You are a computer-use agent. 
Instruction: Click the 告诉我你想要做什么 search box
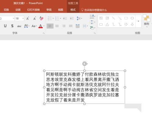(x=94, y=10)
